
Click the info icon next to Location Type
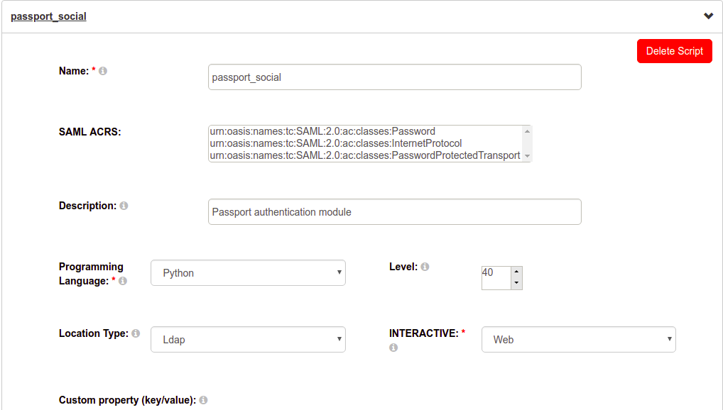[x=135, y=333]
